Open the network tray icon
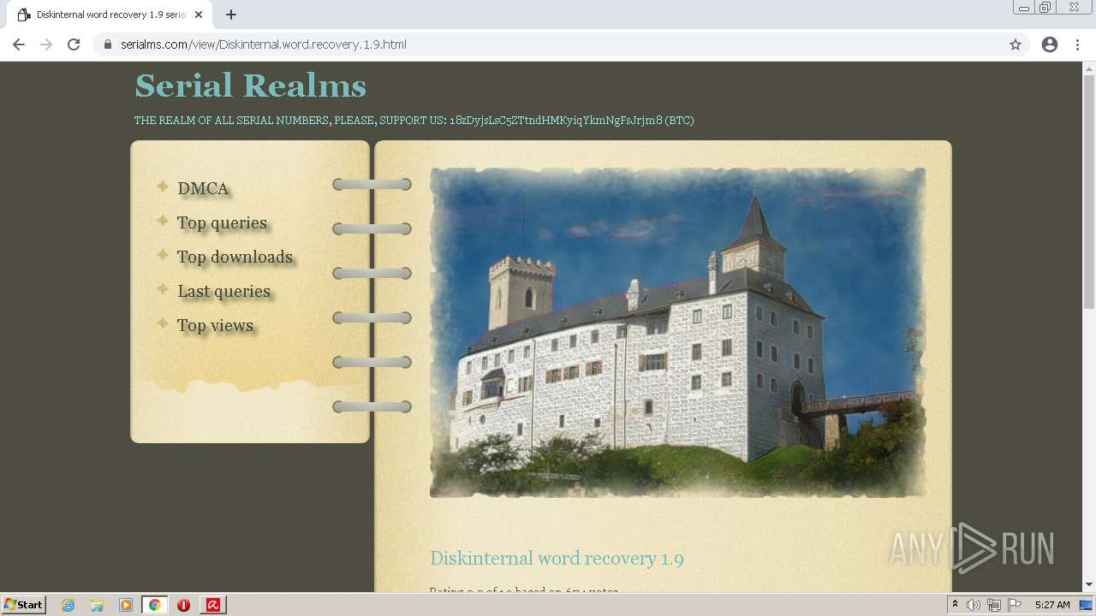 [994, 605]
